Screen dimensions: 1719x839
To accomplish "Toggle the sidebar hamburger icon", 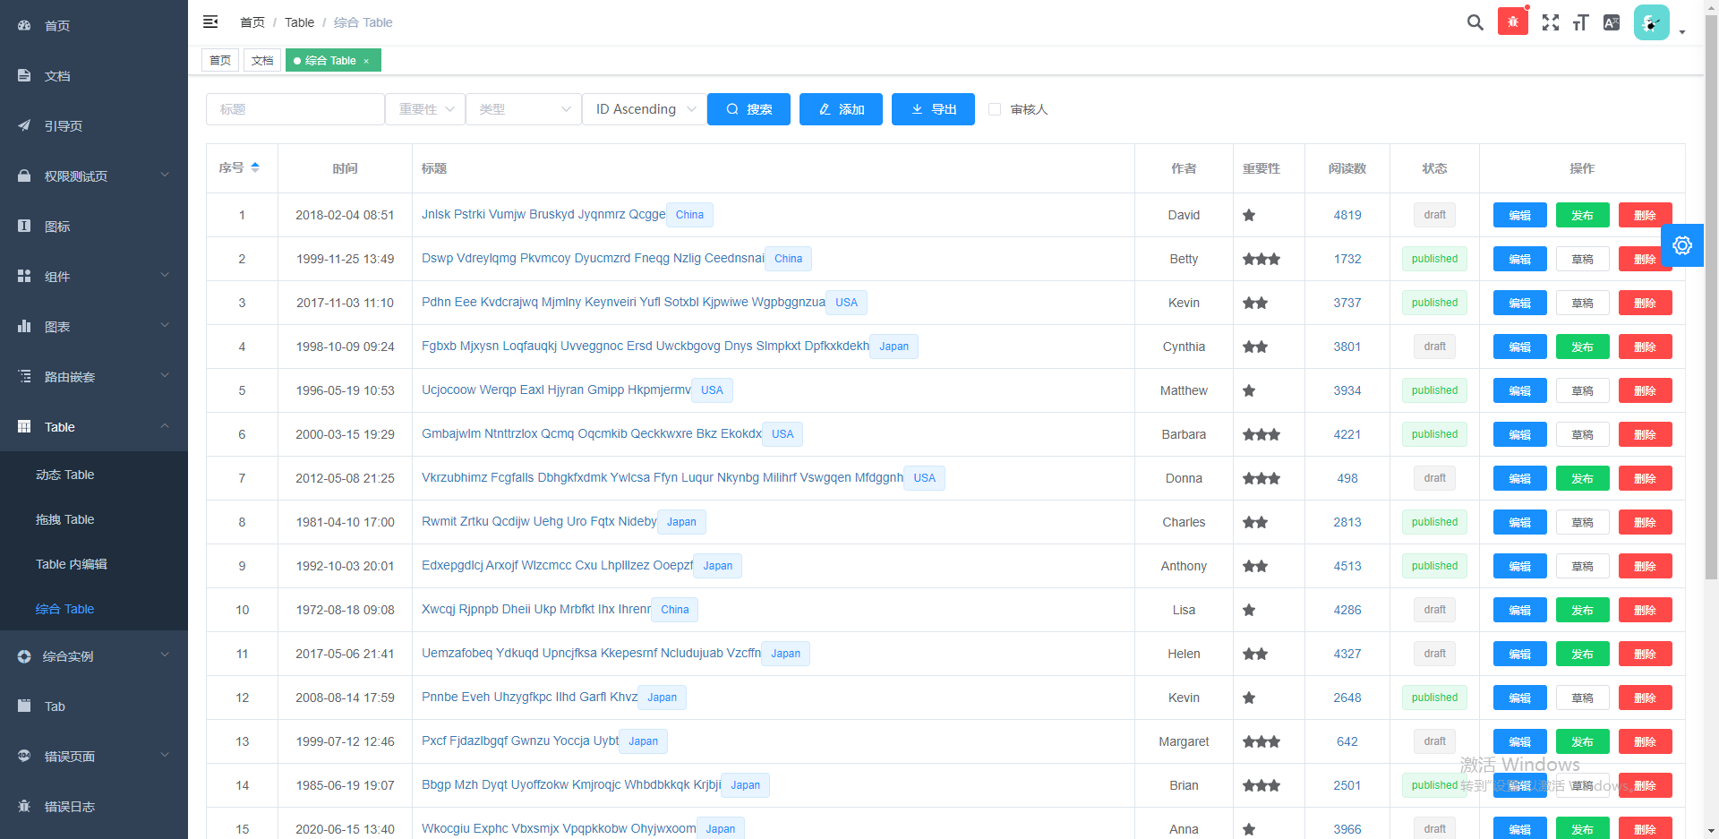I will click(x=210, y=21).
